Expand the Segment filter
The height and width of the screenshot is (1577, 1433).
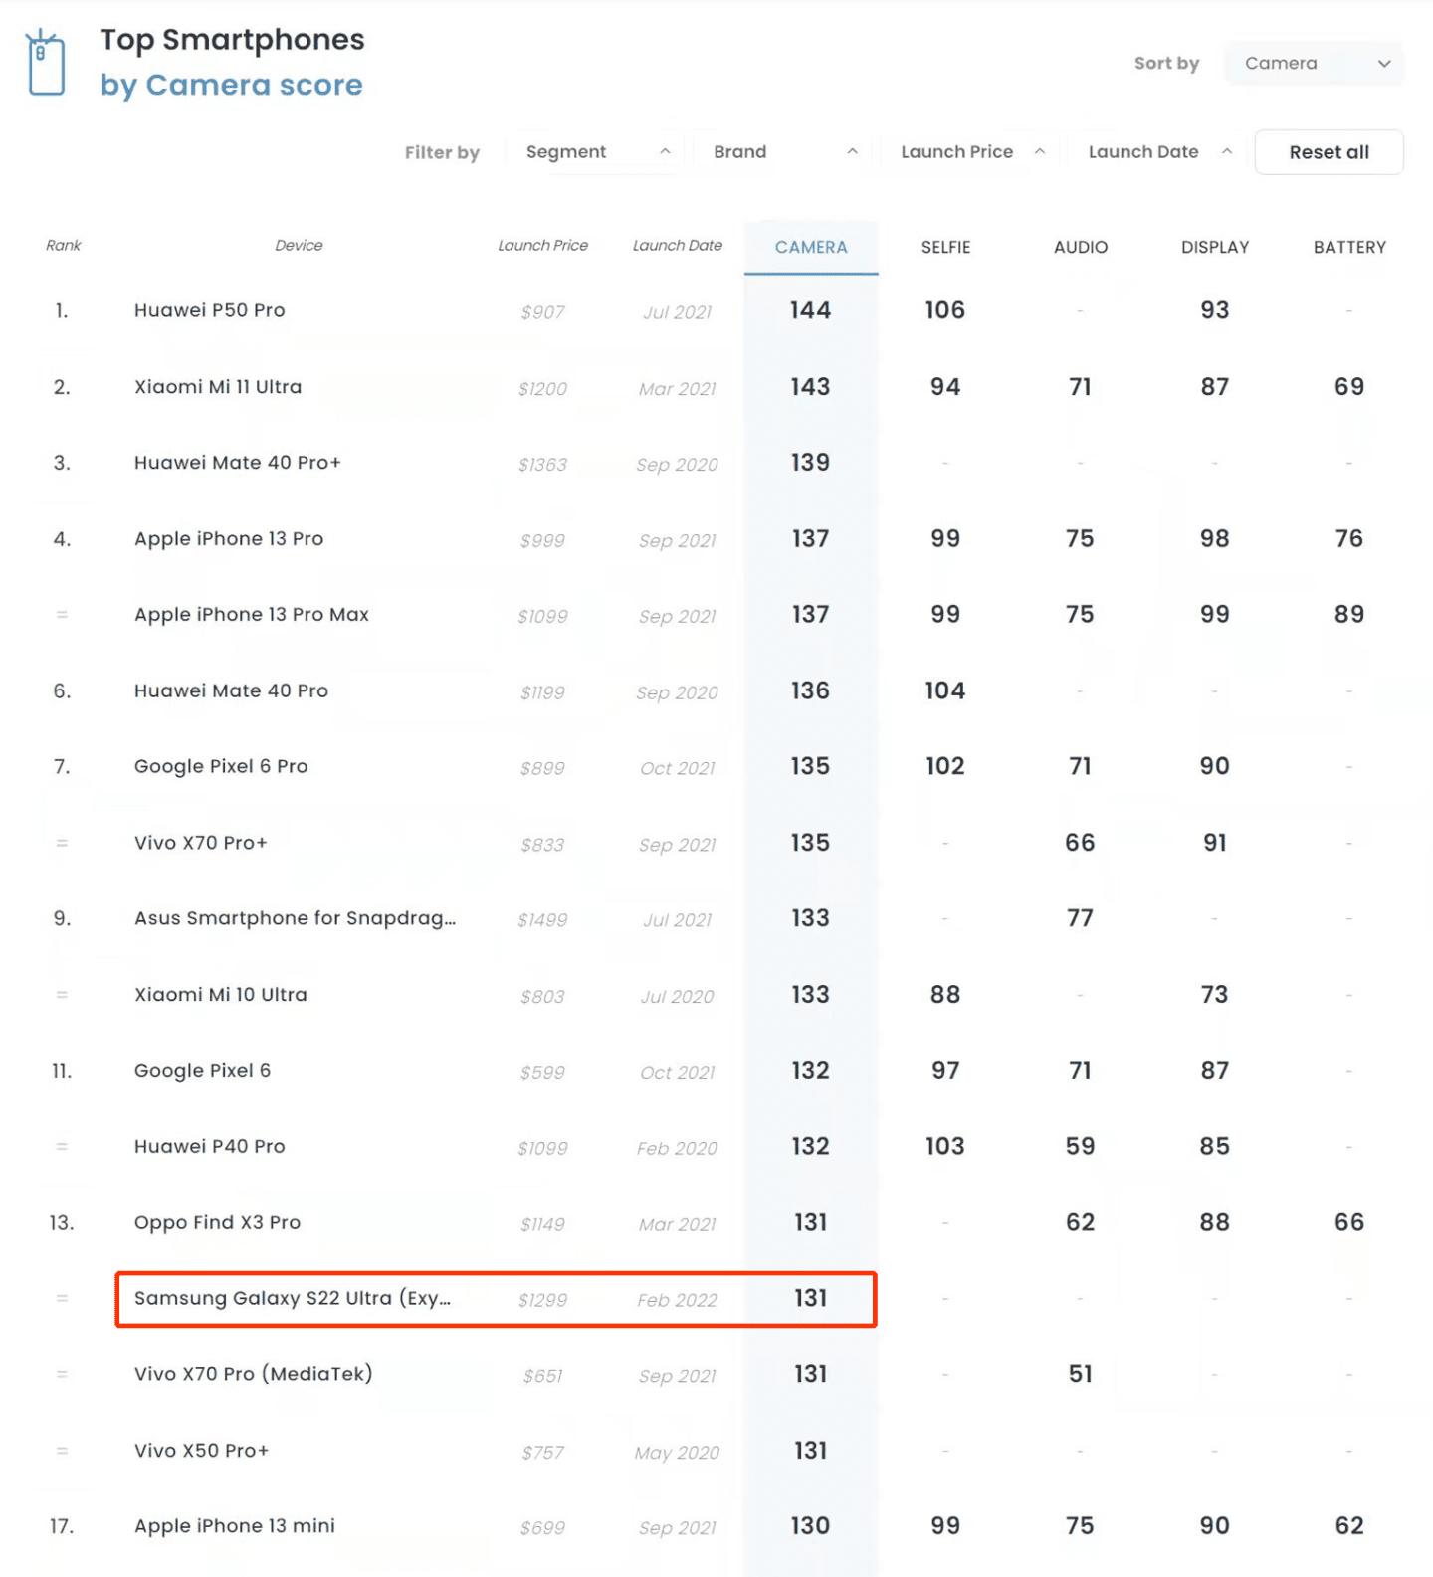tap(595, 152)
